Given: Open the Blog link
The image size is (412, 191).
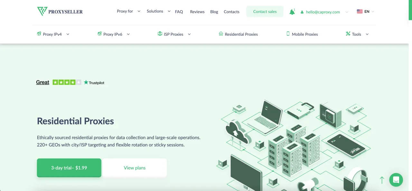Looking at the screenshot, I should (x=214, y=12).
